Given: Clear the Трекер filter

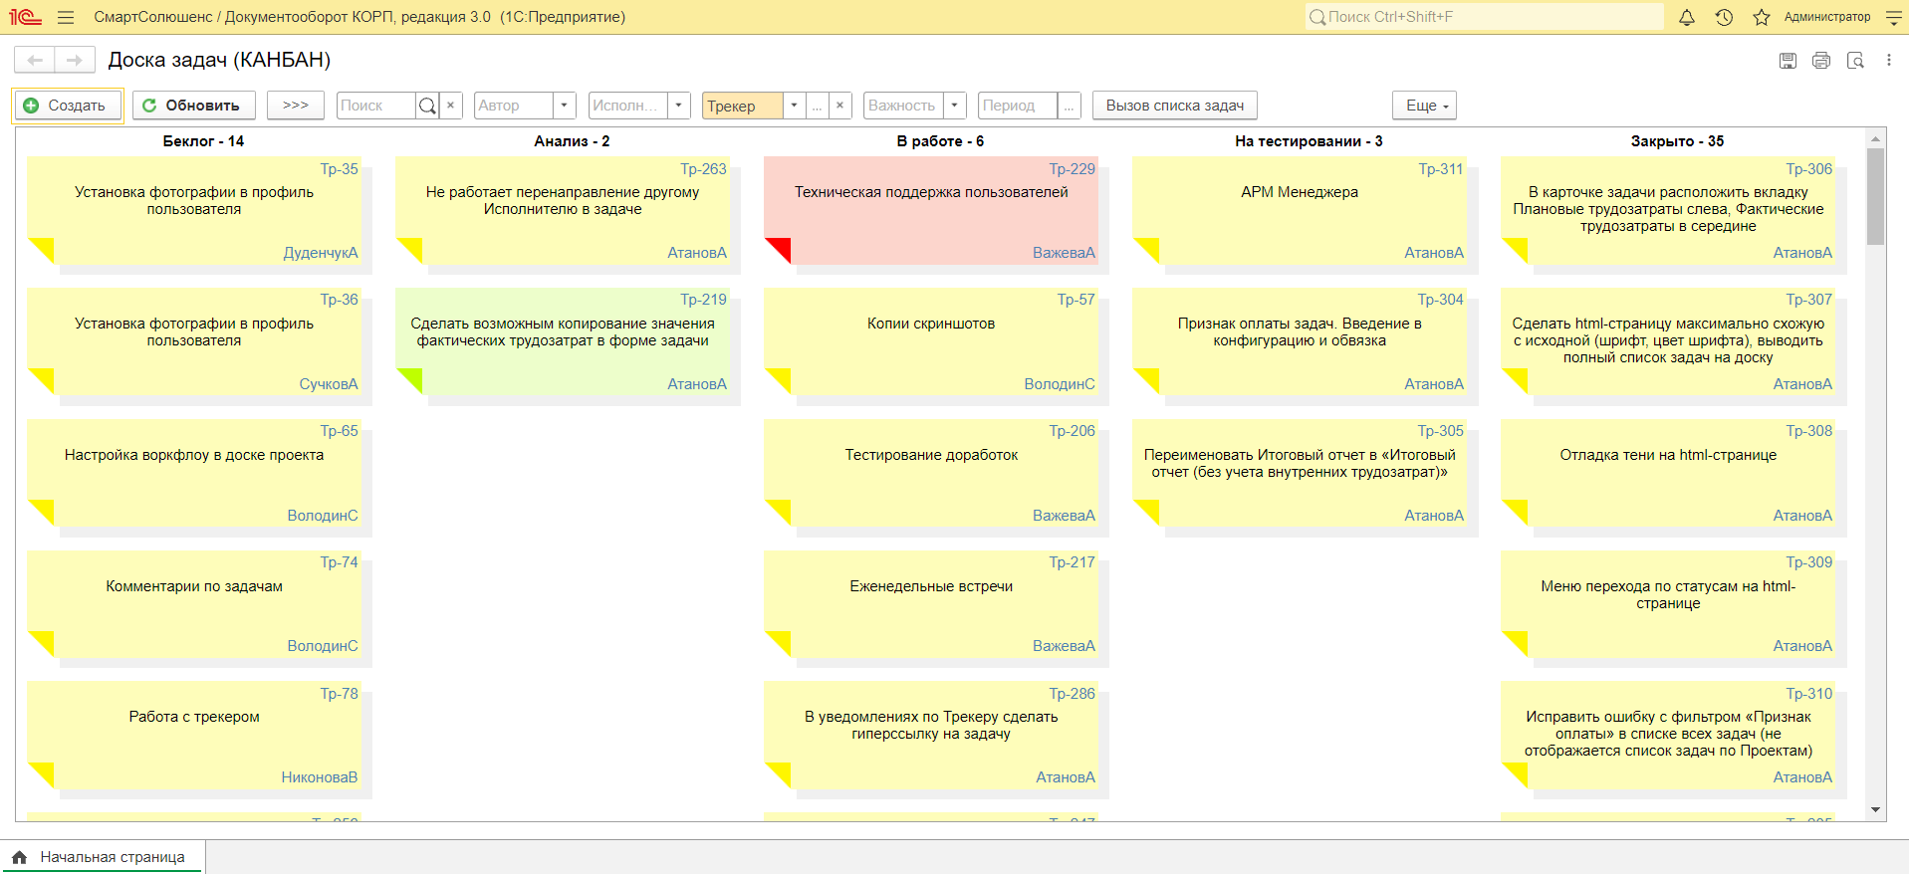Looking at the screenshot, I should [839, 106].
